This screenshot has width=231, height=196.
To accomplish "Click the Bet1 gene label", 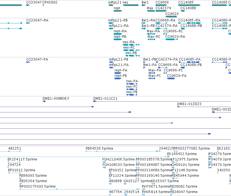I will (145, 2).
